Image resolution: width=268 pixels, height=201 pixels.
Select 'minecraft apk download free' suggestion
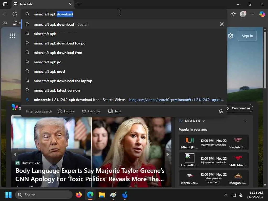124,53
